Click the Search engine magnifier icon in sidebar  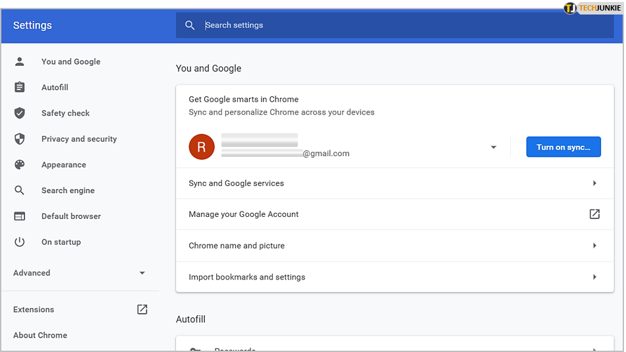pos(20,191)
